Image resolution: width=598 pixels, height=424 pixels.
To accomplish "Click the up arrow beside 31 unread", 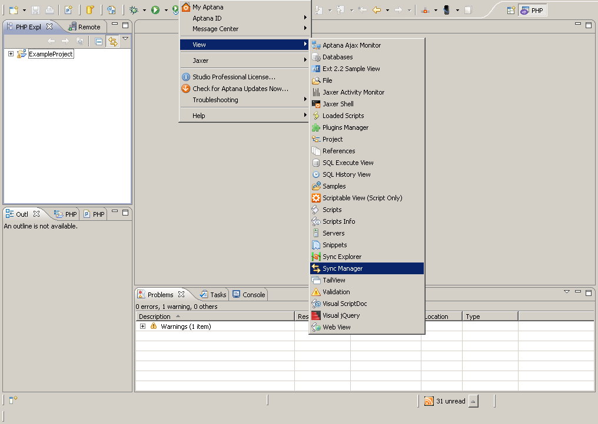I will tap(473, 401).
